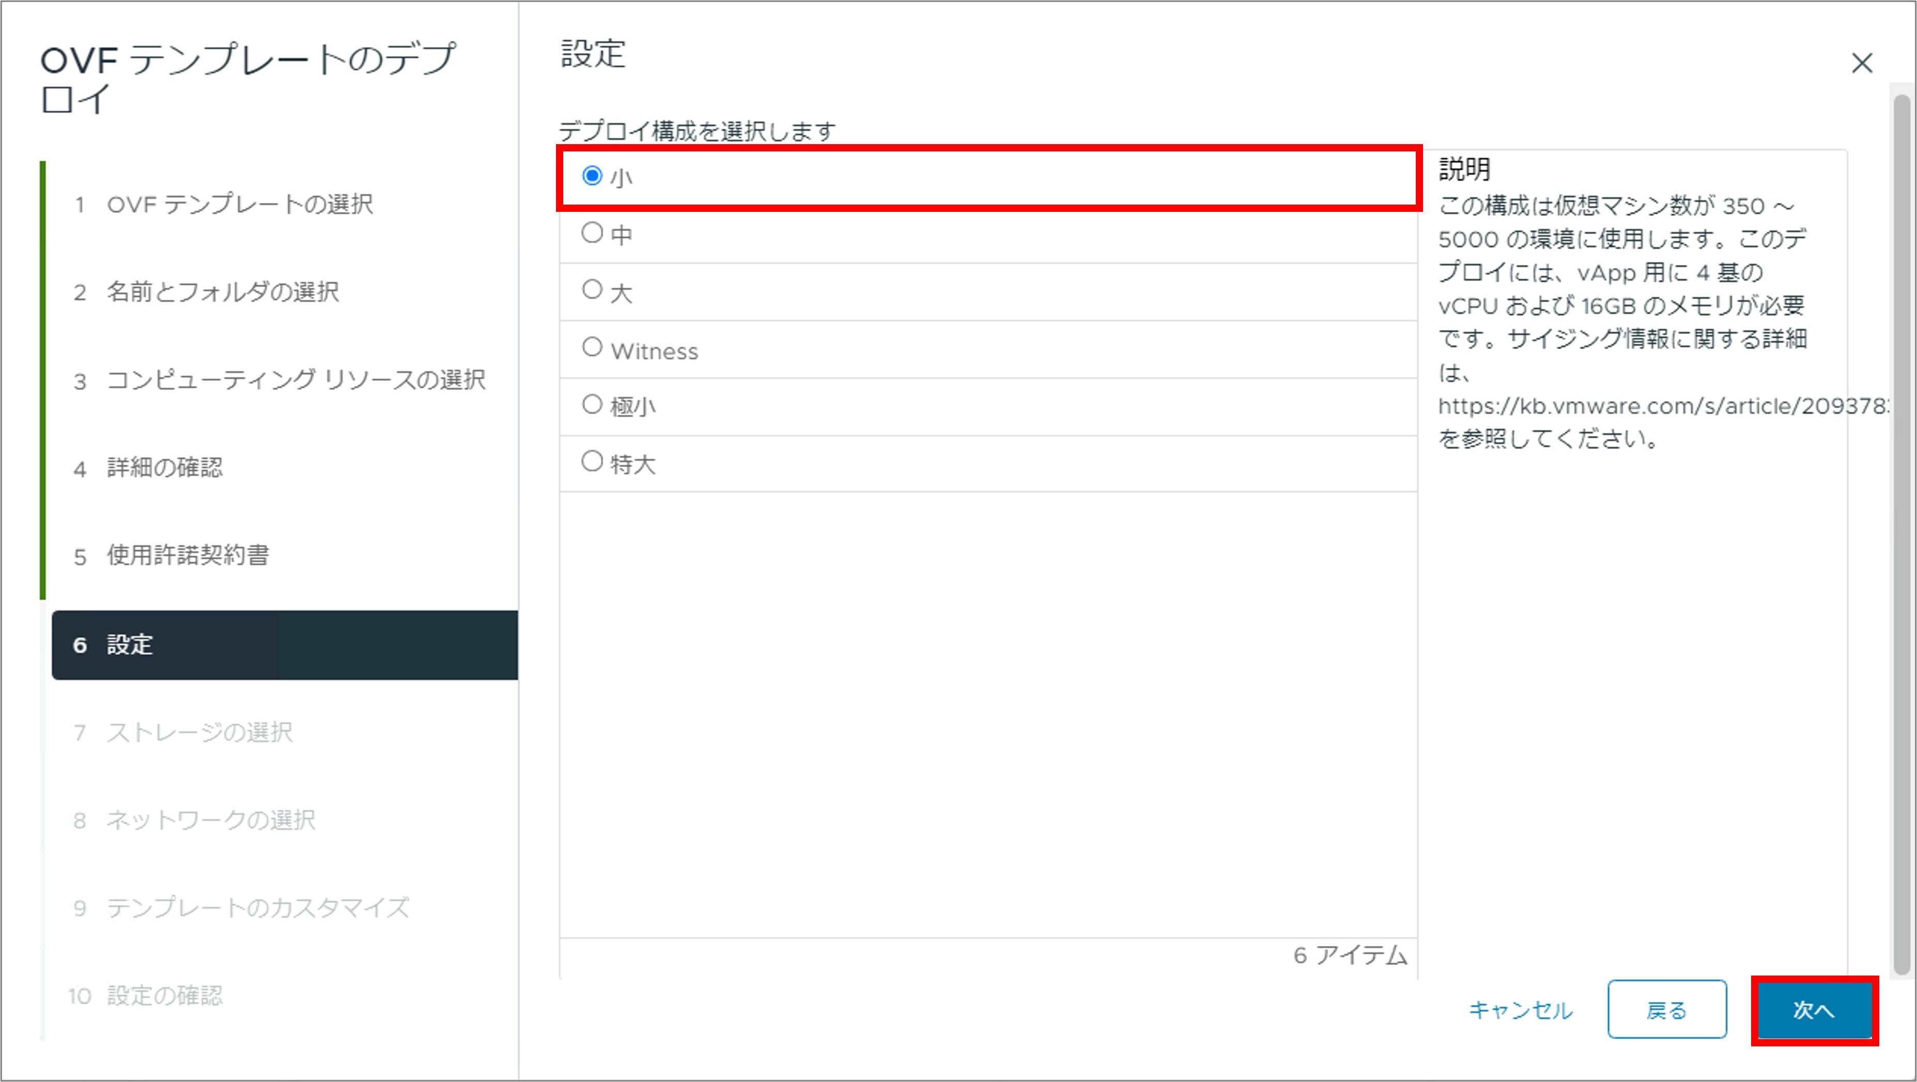
Task: Select current step 6 設定
Action: click(x=285, y=645)
